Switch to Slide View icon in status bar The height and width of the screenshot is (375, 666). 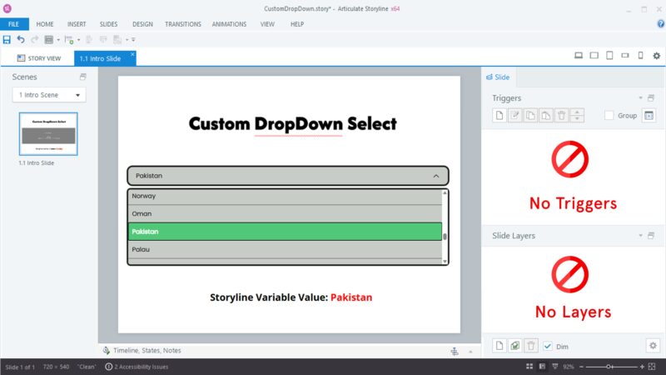pyautogui.click(x=542, y=367)
